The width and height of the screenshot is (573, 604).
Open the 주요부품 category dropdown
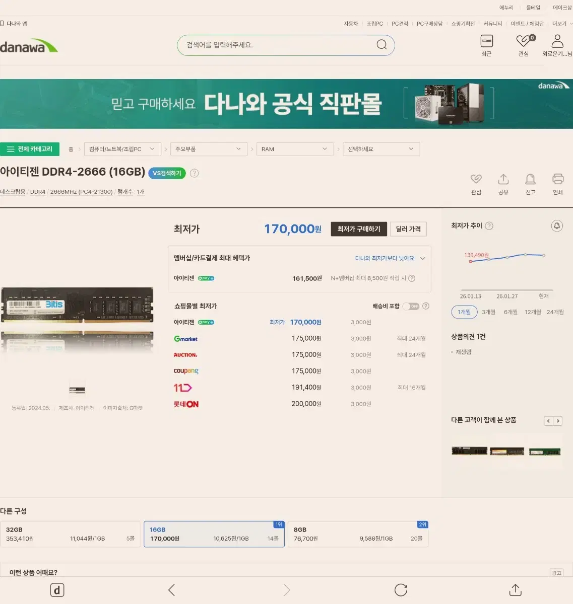pyautogui.click(x=209, y=149)
